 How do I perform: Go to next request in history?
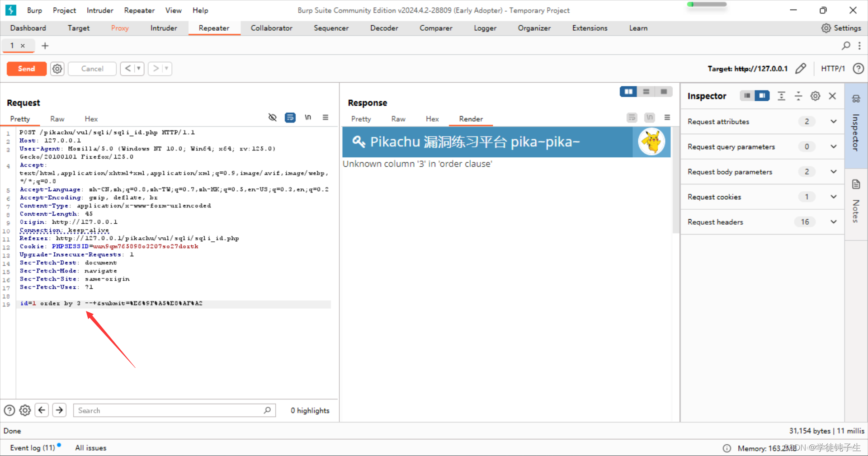click(x=156, y=69)
